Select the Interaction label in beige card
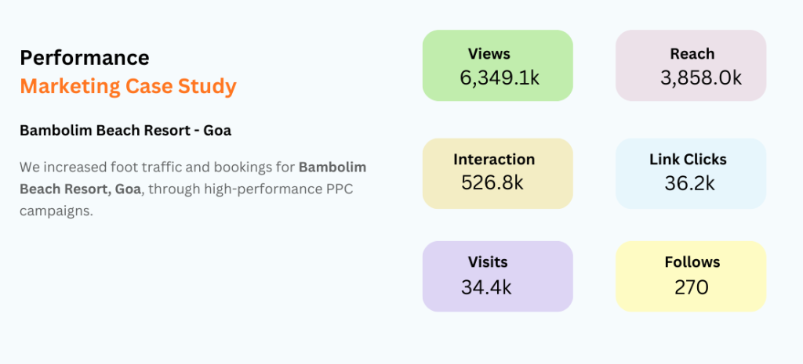Screen dimensions: 803x364 [x=494, y=160]
